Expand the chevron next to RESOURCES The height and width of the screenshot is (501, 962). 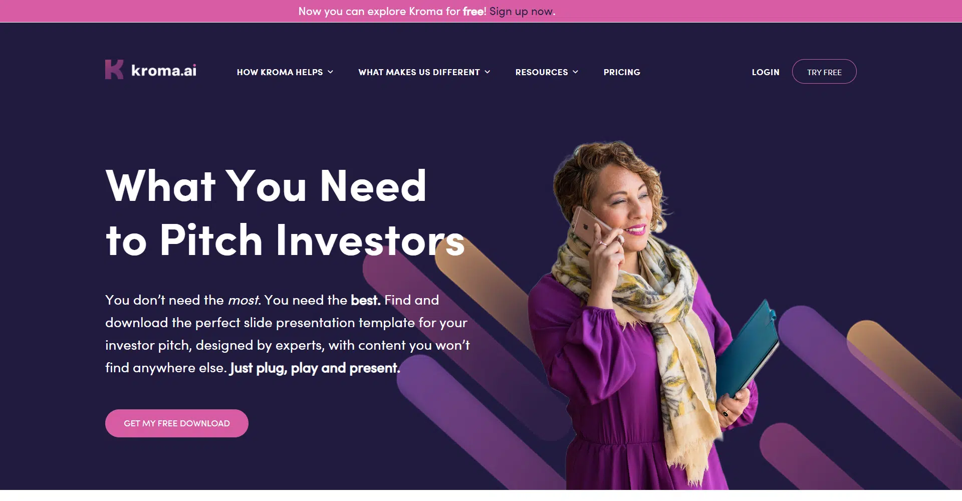click(575, 72)
